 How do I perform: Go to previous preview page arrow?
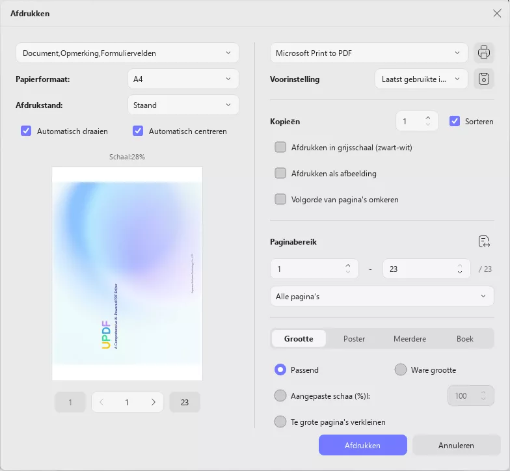point(101,402)
